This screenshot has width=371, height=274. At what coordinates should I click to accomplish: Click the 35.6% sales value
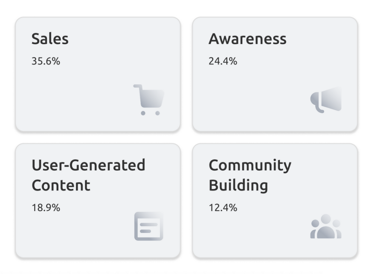click(x=46, y=61)
